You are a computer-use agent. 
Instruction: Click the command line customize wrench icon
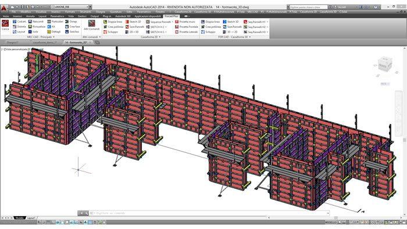point(86,213)
